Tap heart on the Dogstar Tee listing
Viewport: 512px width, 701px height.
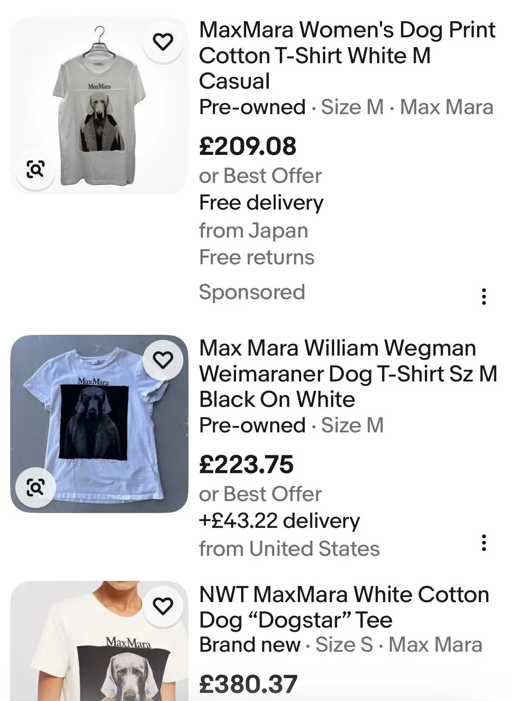(163, 606)
